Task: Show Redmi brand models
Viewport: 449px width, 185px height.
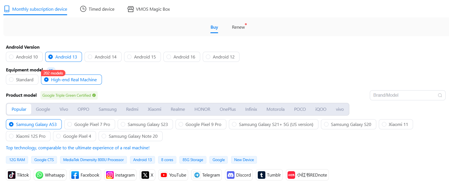Action: click(x=132, y=109)
